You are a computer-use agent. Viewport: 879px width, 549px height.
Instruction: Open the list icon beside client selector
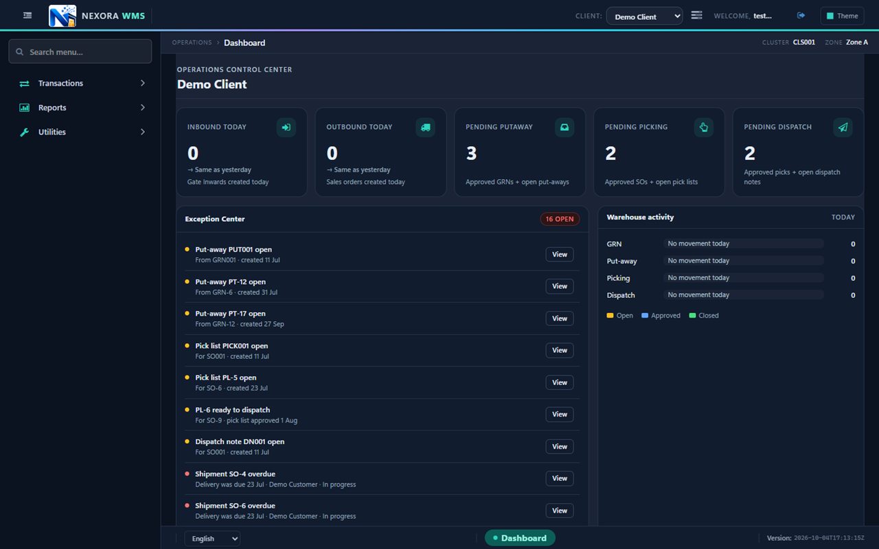pos(696,16)
